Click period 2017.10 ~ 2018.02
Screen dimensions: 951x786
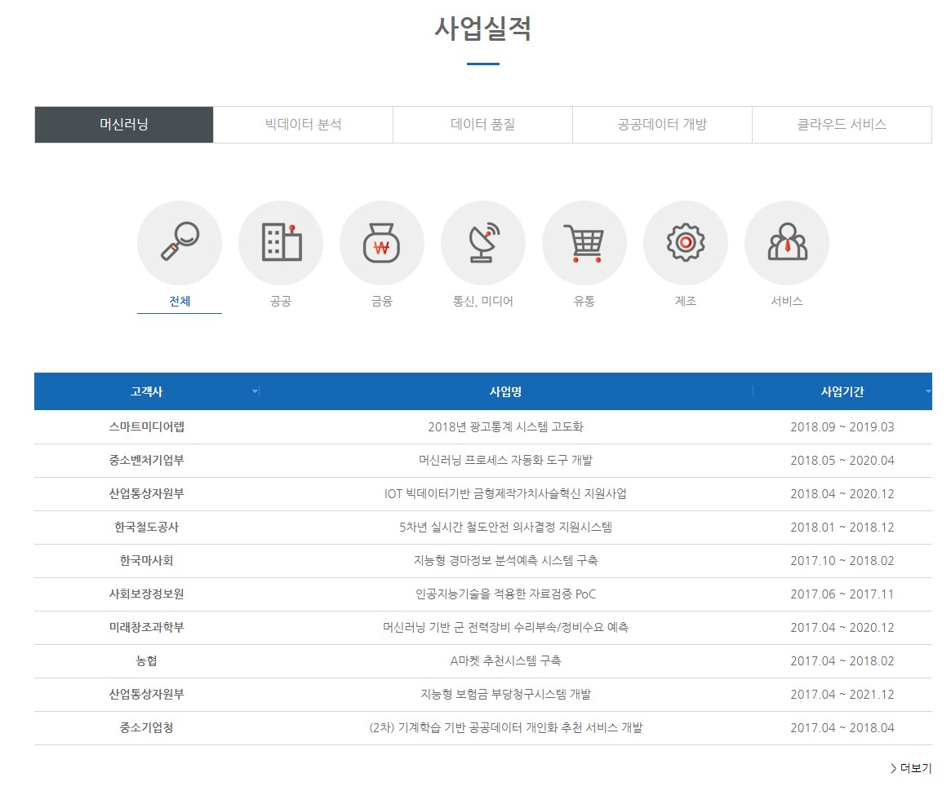coord(842,560)
